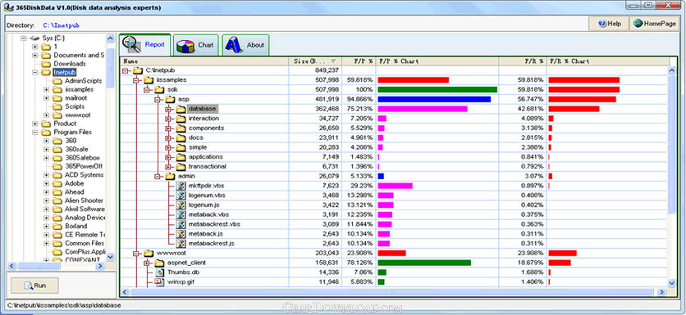Image resolution: width=686 pixels, height=315 pixels.
Task: Click the Run button
Action: click(x=34, y=286)
